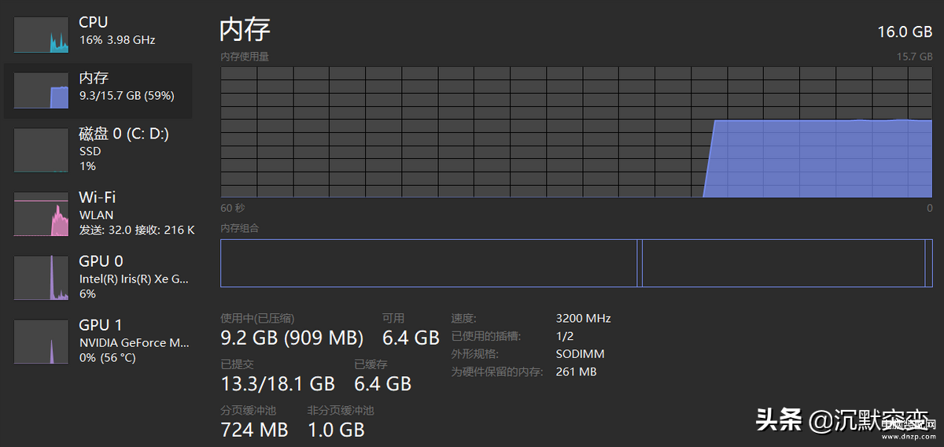Click the 分页缓冲池 724 MB value
The width and height of the screenshot is (944, 447).
coord(254,430)
